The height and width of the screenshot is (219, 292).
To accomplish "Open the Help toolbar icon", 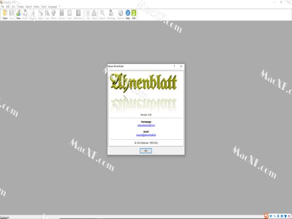I will (x=128, y=14).
